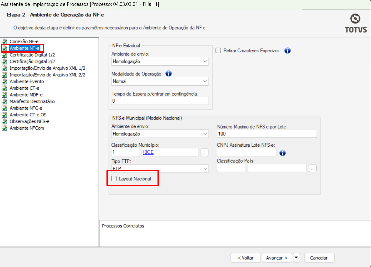The width and height of the screenshot is (371, 267).
Task: Select Ambiente NFC-e step
Action: click(x=26, y=108)
